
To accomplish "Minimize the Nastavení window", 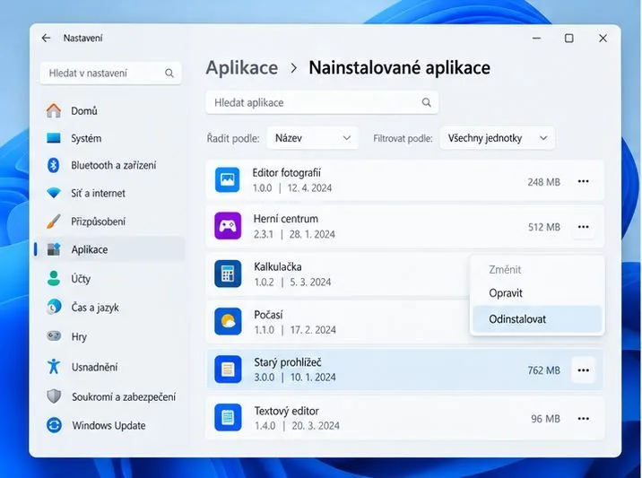I will tap(536, 38).
